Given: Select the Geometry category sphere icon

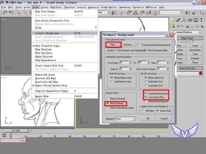Looking at the screenshot, I should pyautogui.click(x=173, y=27).
